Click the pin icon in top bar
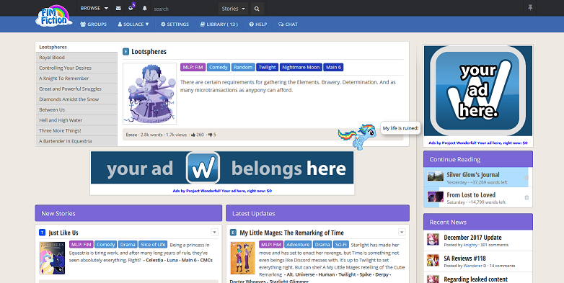 point(530,7)
